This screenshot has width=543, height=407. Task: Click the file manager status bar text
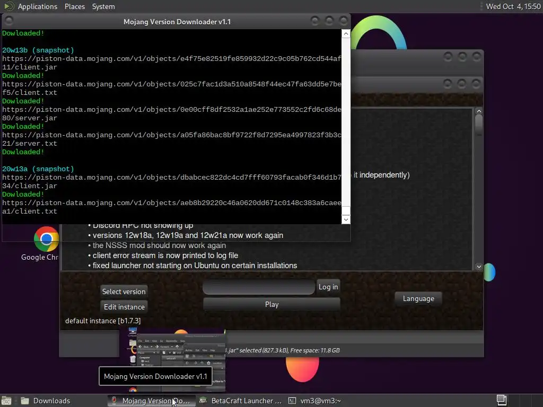(x=282, y=350)
